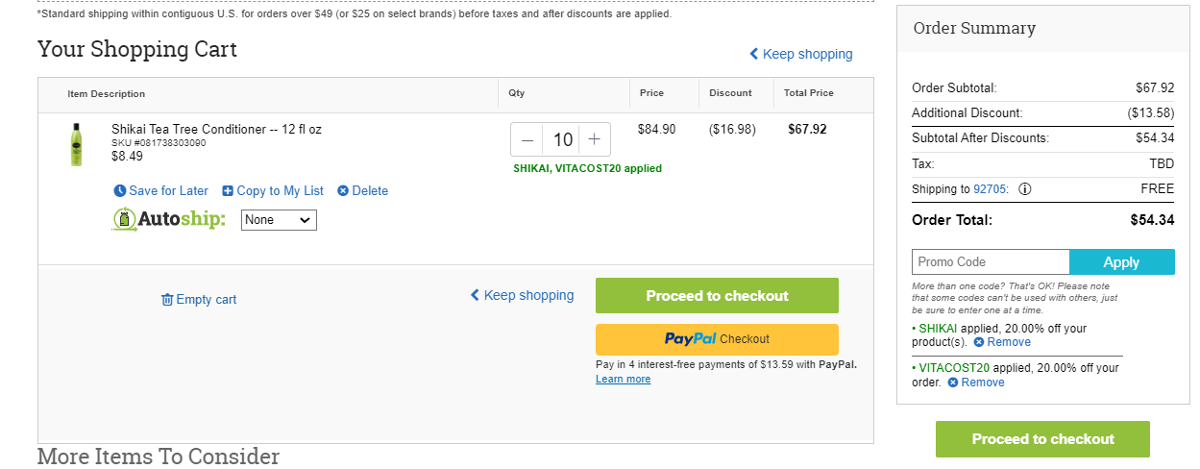Open the Shikai Tea Tree Conditioner thumbnail
Image resolution: width=1200 pixels, height=469 pixels.
coord(76,144)
